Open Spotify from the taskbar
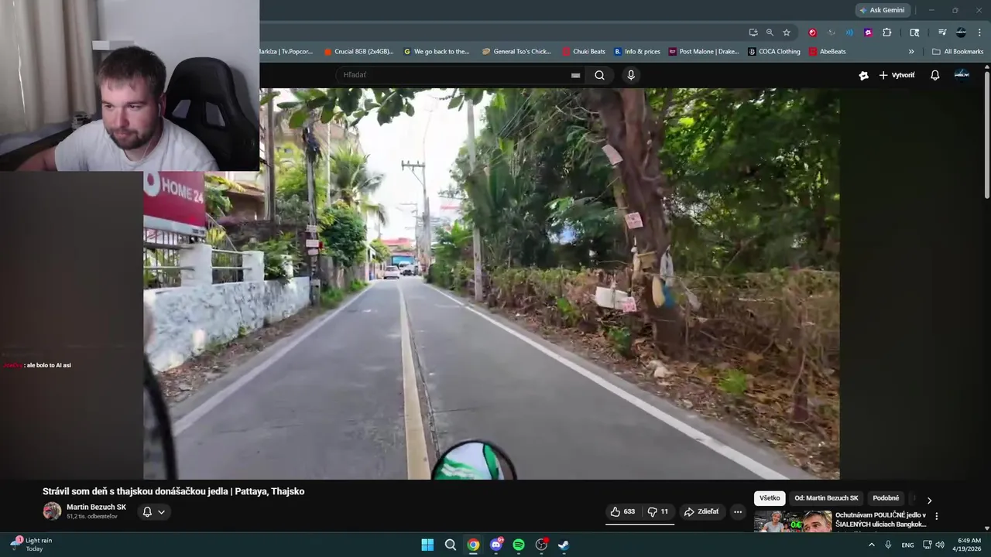Viewport: 991px width, 557px height. click(x=519, y=545)
